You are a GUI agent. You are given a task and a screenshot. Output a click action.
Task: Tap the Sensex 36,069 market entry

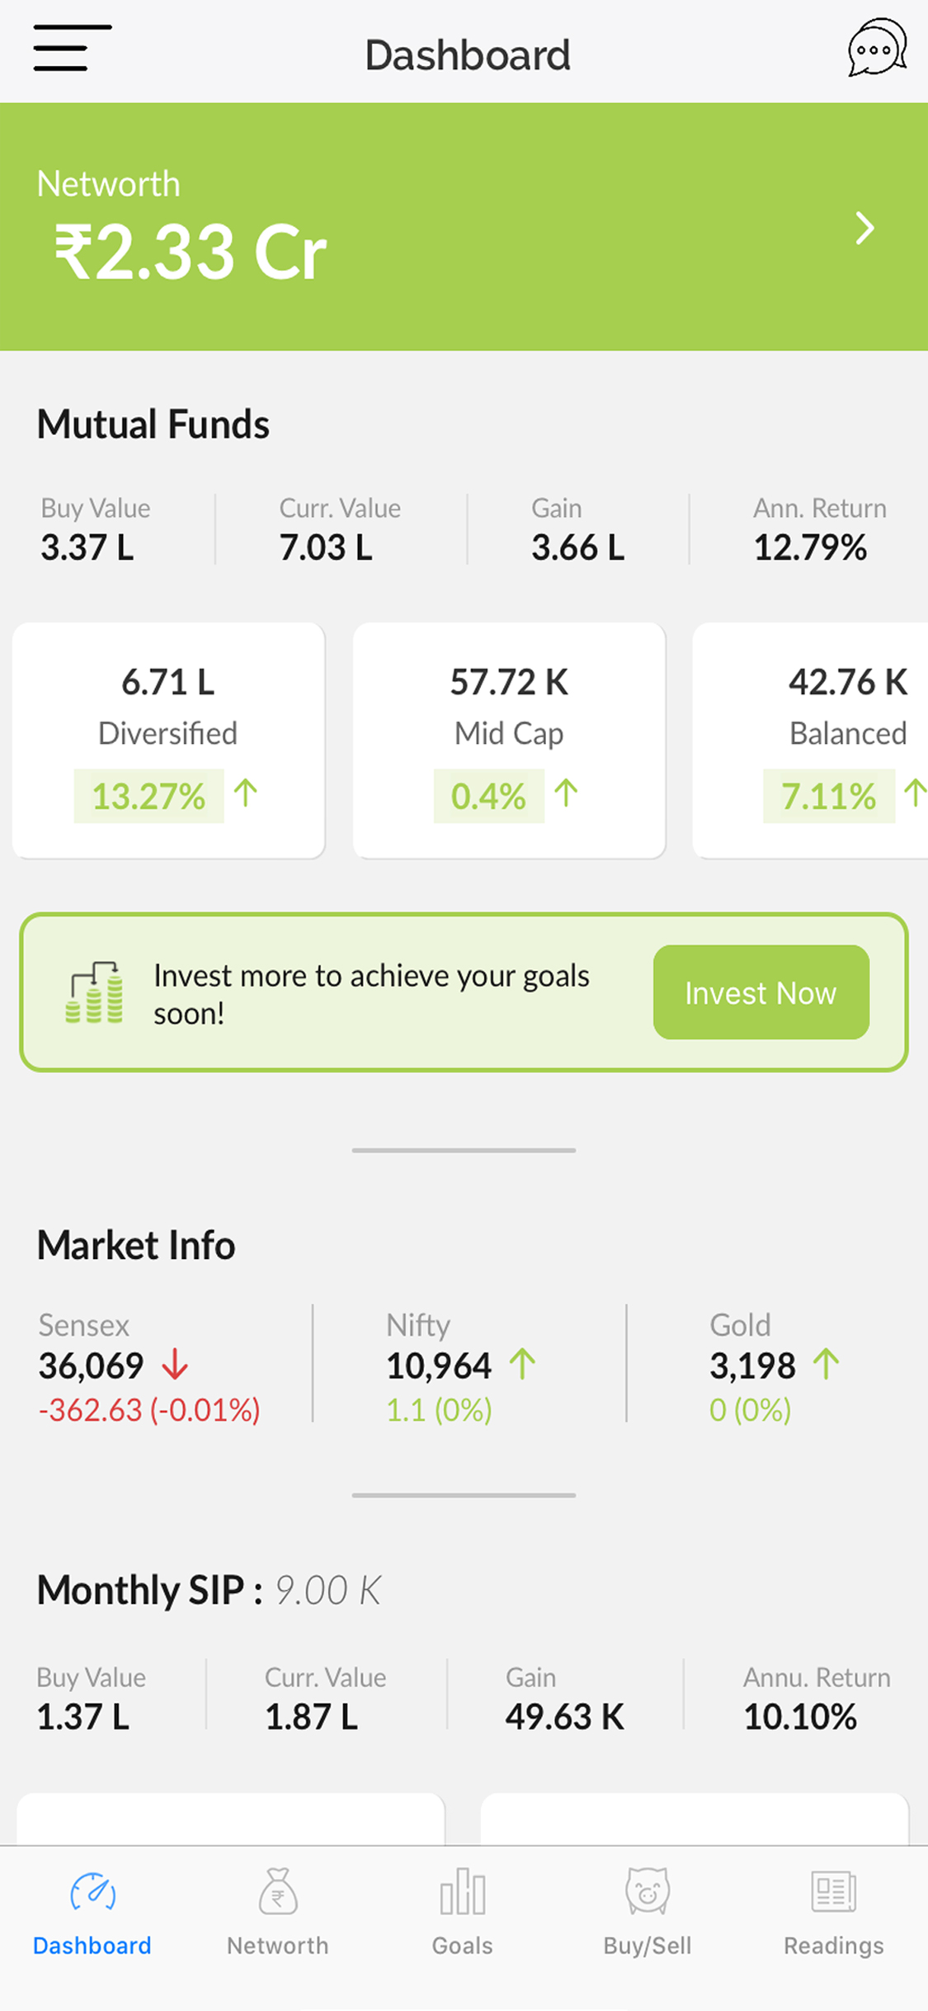click(x=149, y=1367)
